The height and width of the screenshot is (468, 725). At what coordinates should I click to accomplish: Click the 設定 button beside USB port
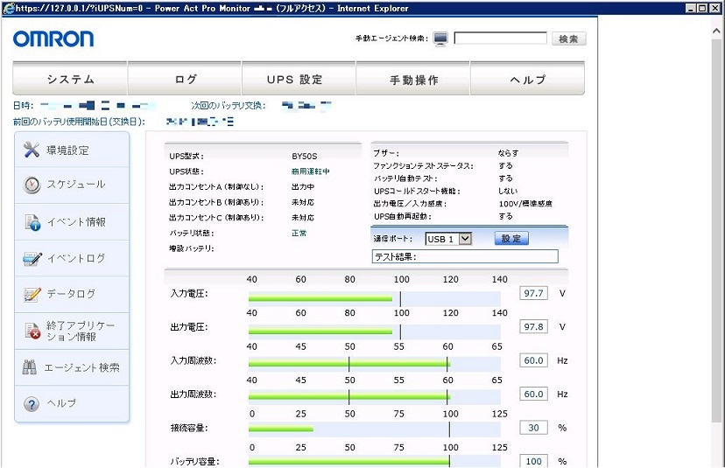coord(511,239)
